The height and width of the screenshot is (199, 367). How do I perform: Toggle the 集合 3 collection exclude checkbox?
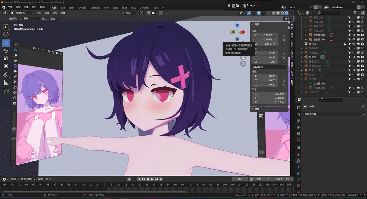[x=345, y=44]
